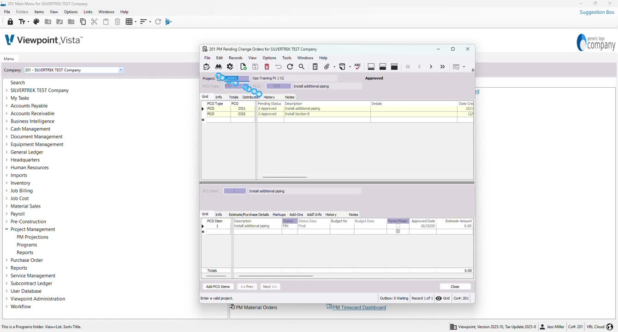Click the red trash delete icon
618x332 pixels.
click(x=267, y=67)
